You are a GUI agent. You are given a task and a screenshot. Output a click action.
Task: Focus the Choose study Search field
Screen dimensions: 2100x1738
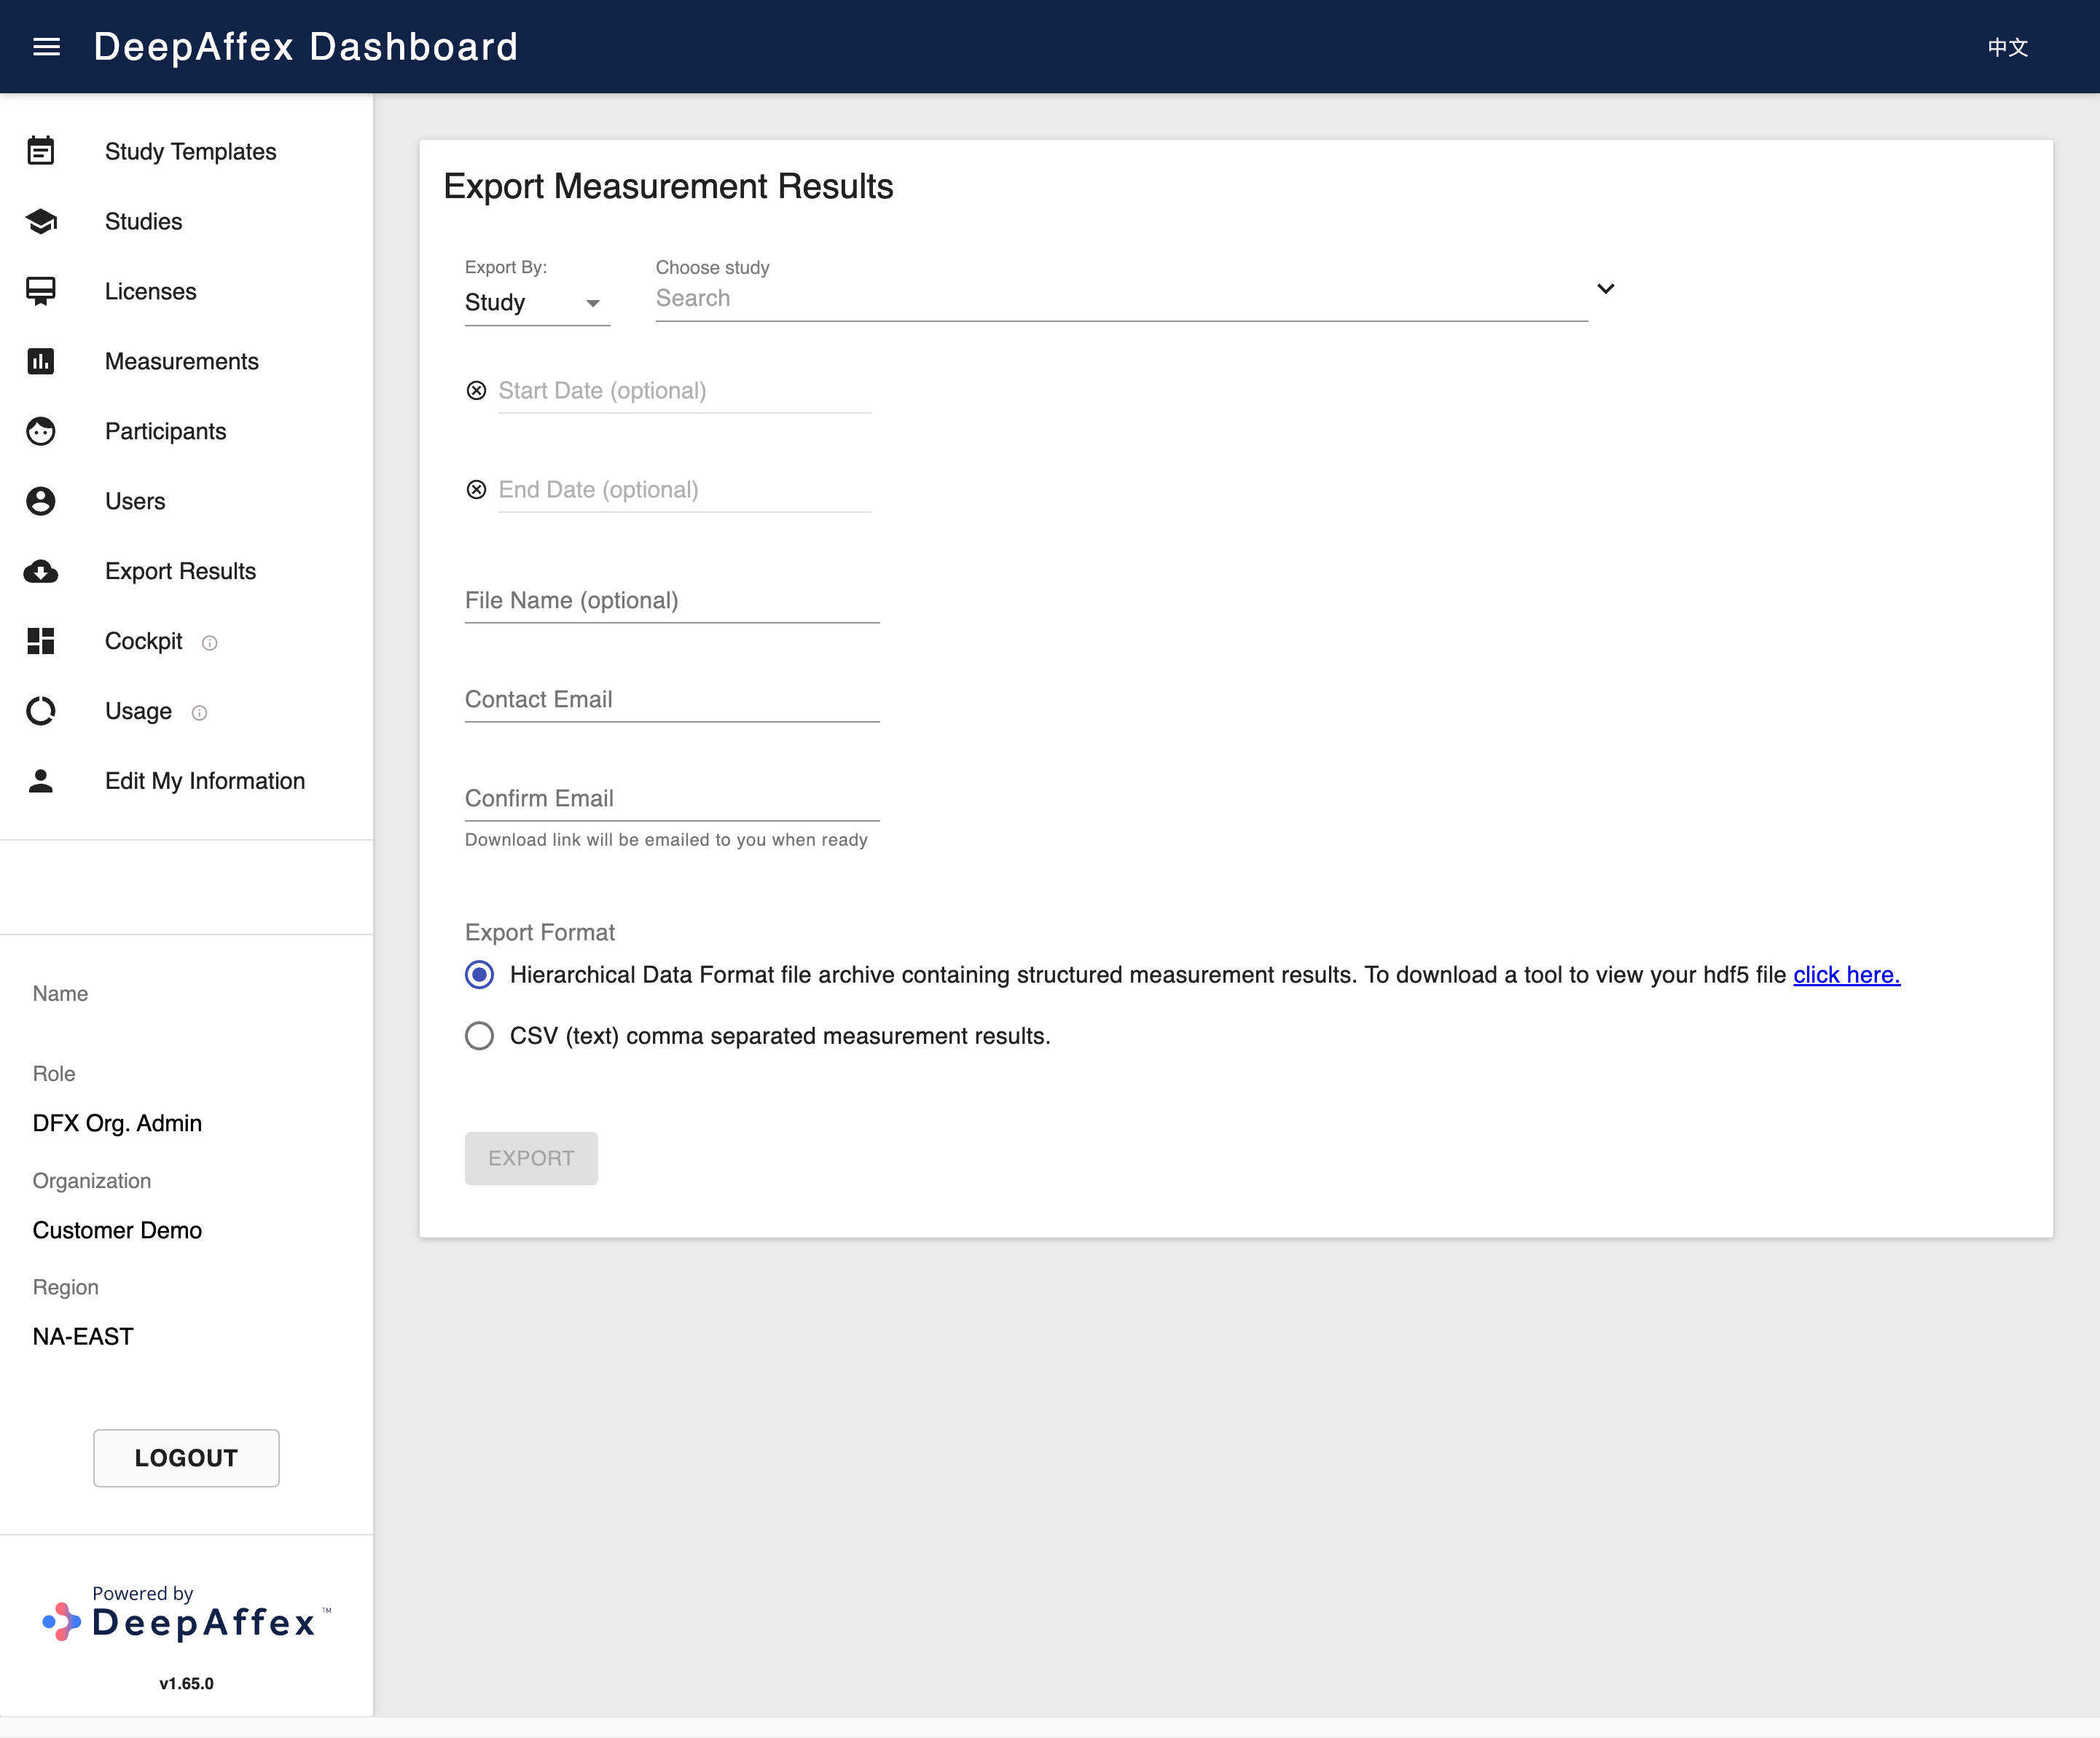[1121, 298]
